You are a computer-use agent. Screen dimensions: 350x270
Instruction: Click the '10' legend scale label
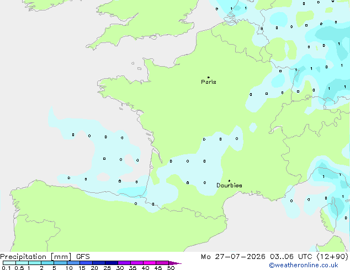(x=69, y=268)
